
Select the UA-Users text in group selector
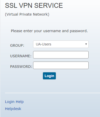[x=43, y=44]
